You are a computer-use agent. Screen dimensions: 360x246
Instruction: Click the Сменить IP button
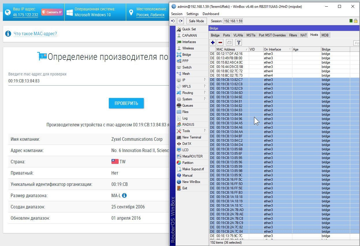coord(52,12)
